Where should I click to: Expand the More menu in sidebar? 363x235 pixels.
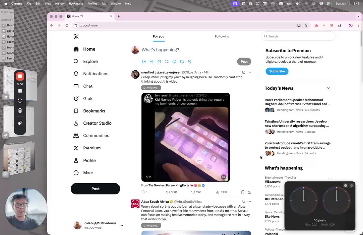(83, 173)
